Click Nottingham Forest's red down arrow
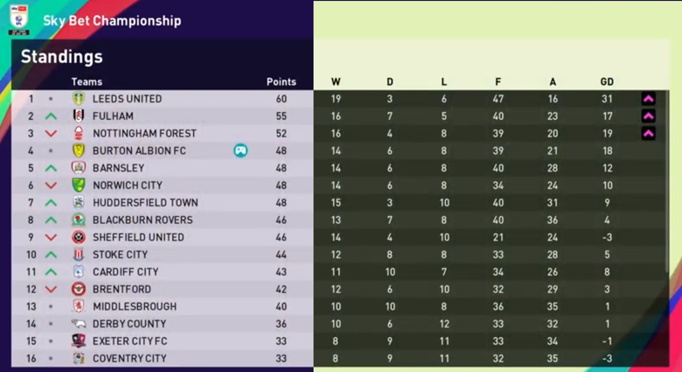 click(51, 134)
